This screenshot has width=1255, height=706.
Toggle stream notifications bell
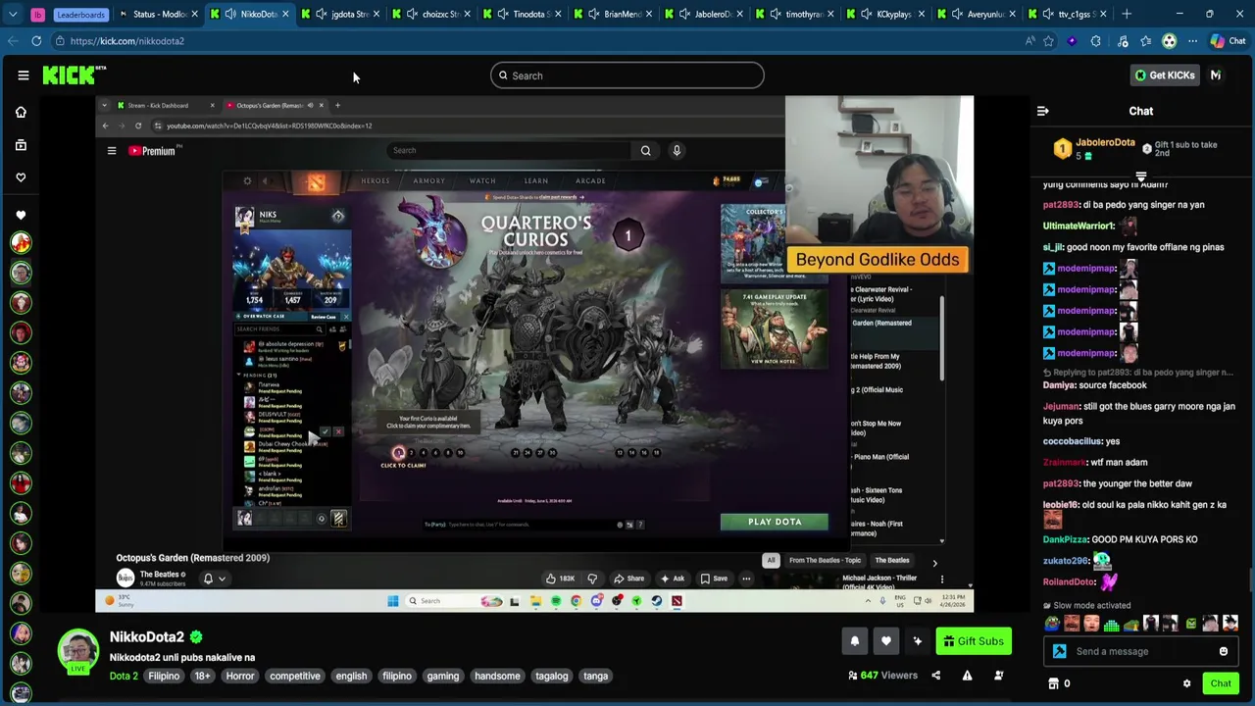point(854,641)
